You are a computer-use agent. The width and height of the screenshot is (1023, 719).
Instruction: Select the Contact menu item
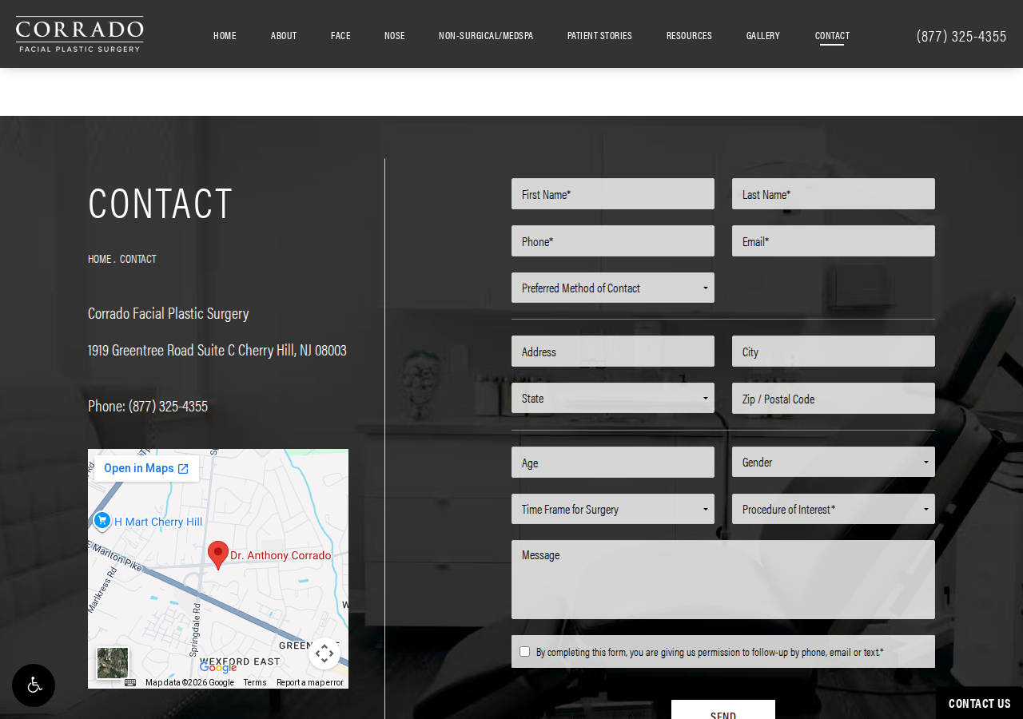pyautogui.click(x=832, y=35)
